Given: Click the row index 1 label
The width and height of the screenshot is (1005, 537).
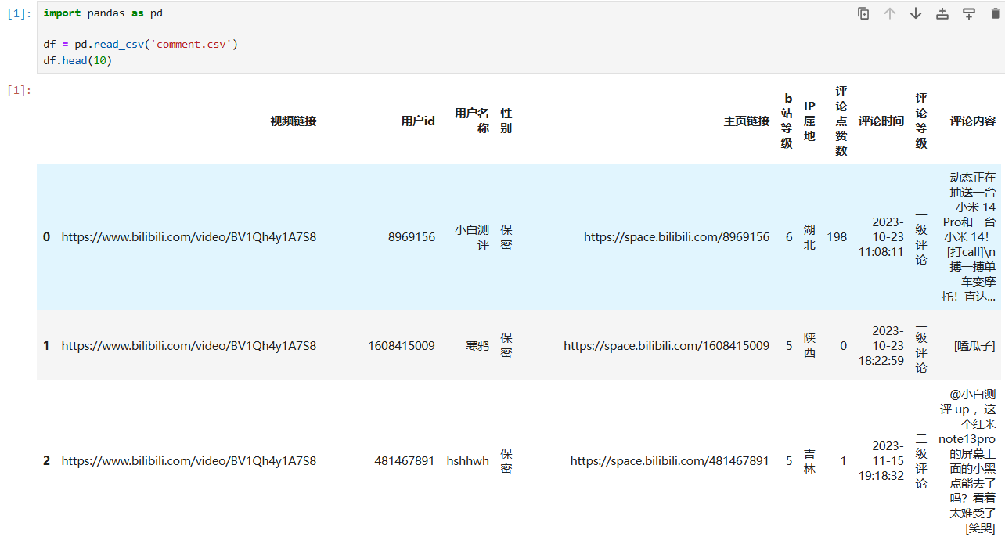Looking at the screenshot, I should pyautogui.click(x=46, y=345).
